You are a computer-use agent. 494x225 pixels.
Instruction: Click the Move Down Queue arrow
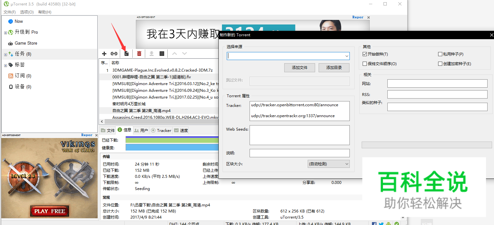[184, 54]
